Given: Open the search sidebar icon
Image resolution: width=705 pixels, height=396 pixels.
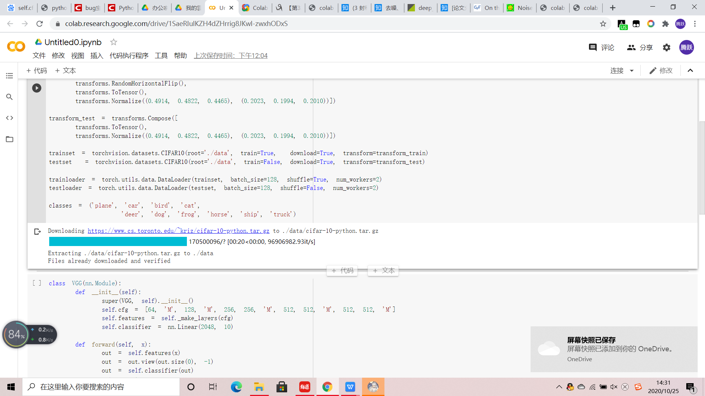Looking at the screenshot, I should pos(10,97).
